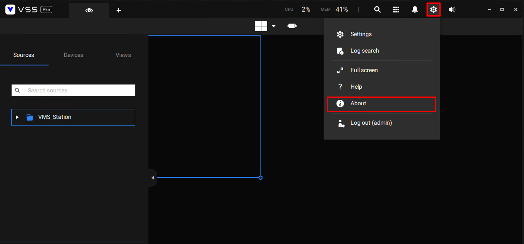
Task: Log out of the admin account
Action: pyautogui.click(x=370, y=123)
